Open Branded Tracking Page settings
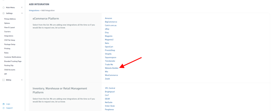Screen dimensions: 274x111 13,61
